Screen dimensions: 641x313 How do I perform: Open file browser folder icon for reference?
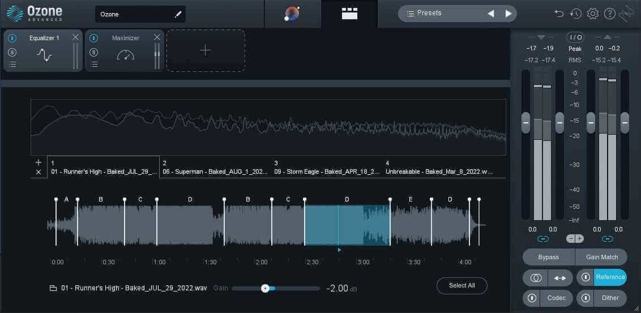click(x=53, y=288)
